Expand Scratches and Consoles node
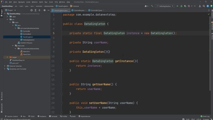This screenshot has width=213, height=120. 5,69
